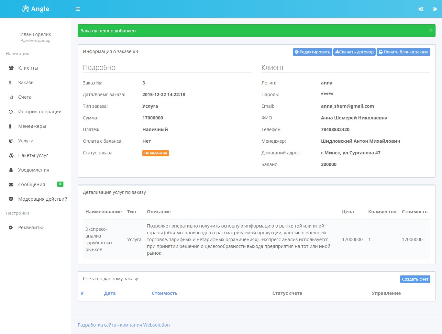This screenshot has width=442, height=334.
Task: Click the Экспресс-анализ зарубежных рынков service name
Action: tap(99, 239)
